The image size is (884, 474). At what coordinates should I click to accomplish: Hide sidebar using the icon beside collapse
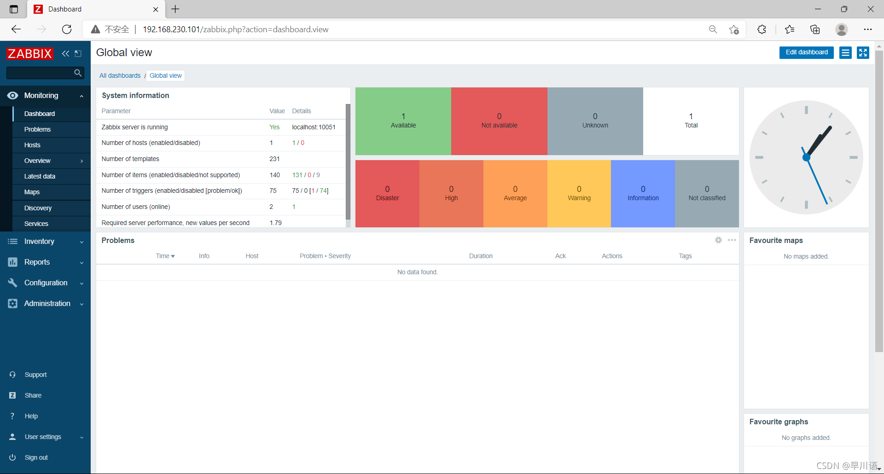tap(78, 53)
